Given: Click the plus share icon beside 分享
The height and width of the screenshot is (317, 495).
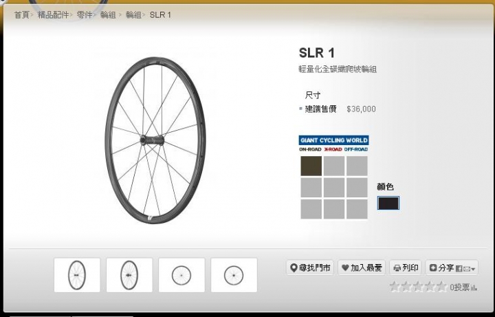Looking at the screenshot, I should coord(433,267).
